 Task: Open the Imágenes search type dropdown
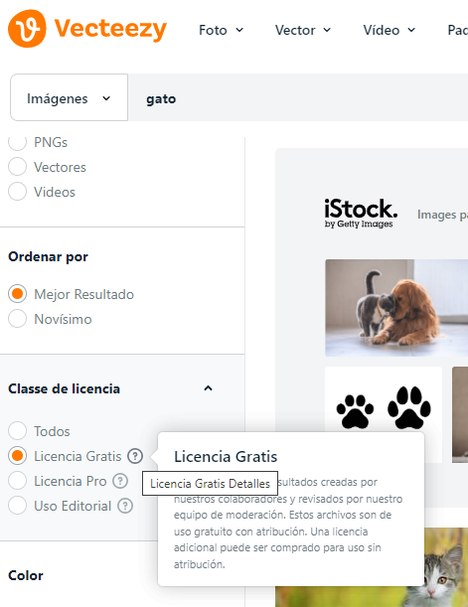[x=69, y=97]
